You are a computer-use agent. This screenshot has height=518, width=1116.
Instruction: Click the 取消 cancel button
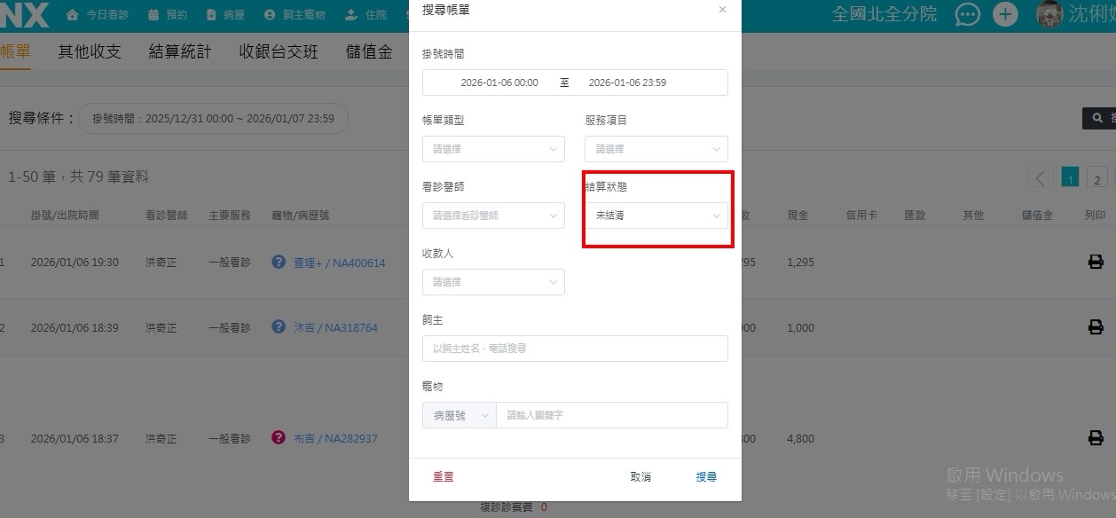point(641,477)
